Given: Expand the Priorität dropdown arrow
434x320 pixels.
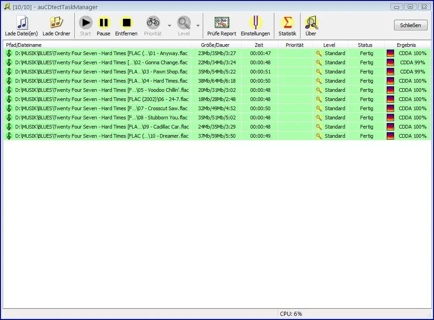Looking at the screenshot, I should 169,26.
